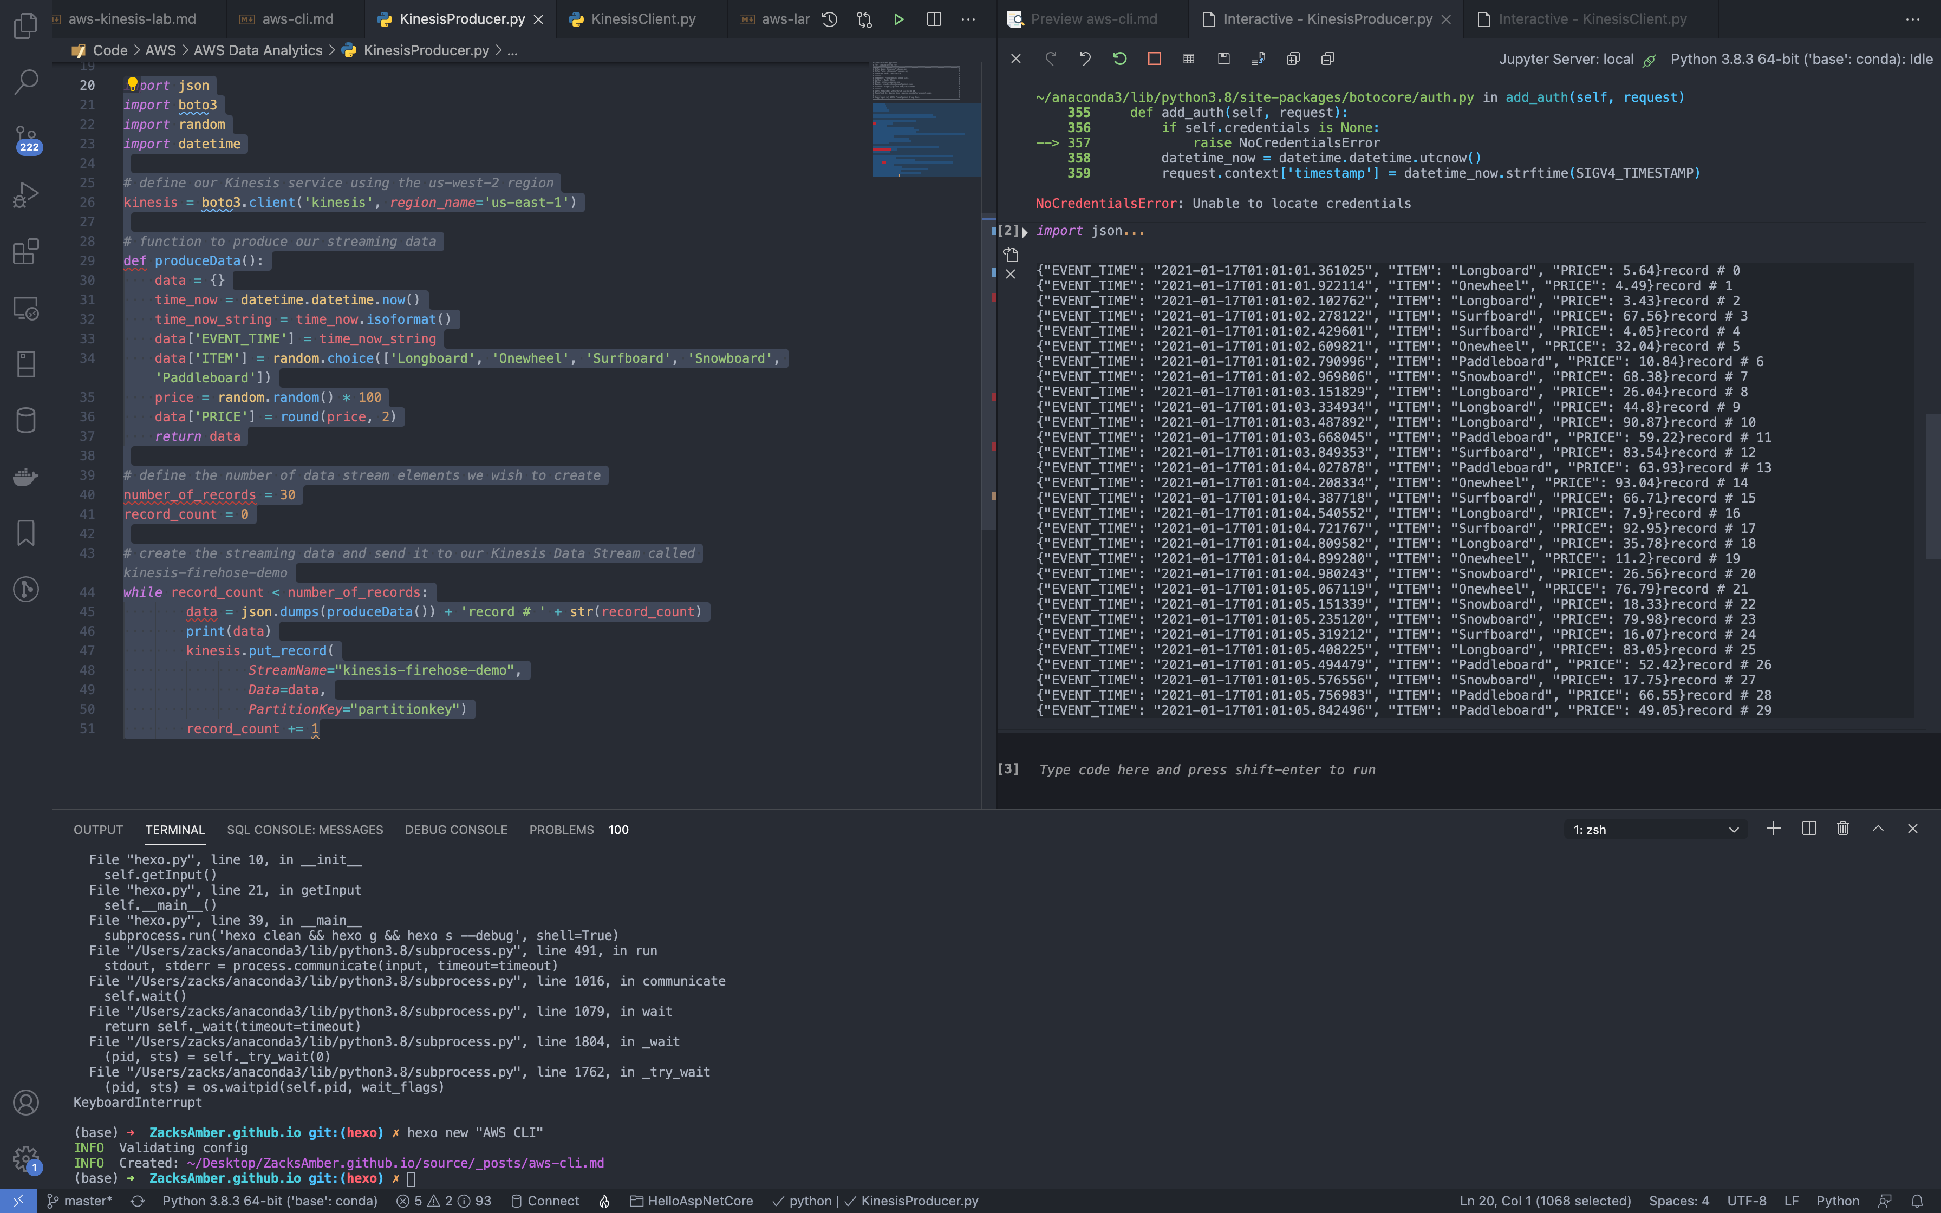Click the split editor right icon
This screenshot has width=1941, height=1213.
point(934,19)
